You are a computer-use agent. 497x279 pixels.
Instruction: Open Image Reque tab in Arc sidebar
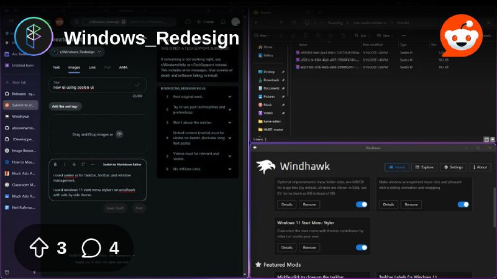click(21, 150)
